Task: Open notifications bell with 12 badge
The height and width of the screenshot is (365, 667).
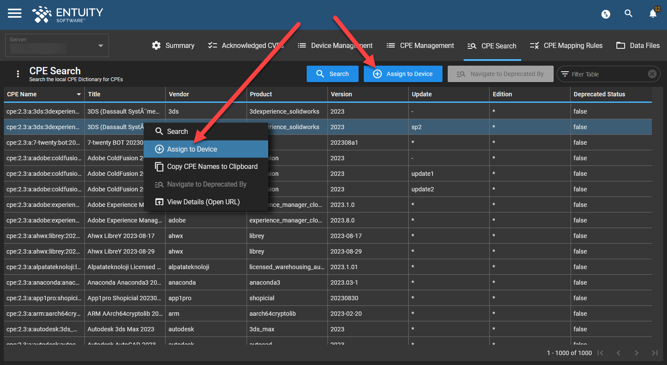Action: click(x=653, y=14)
